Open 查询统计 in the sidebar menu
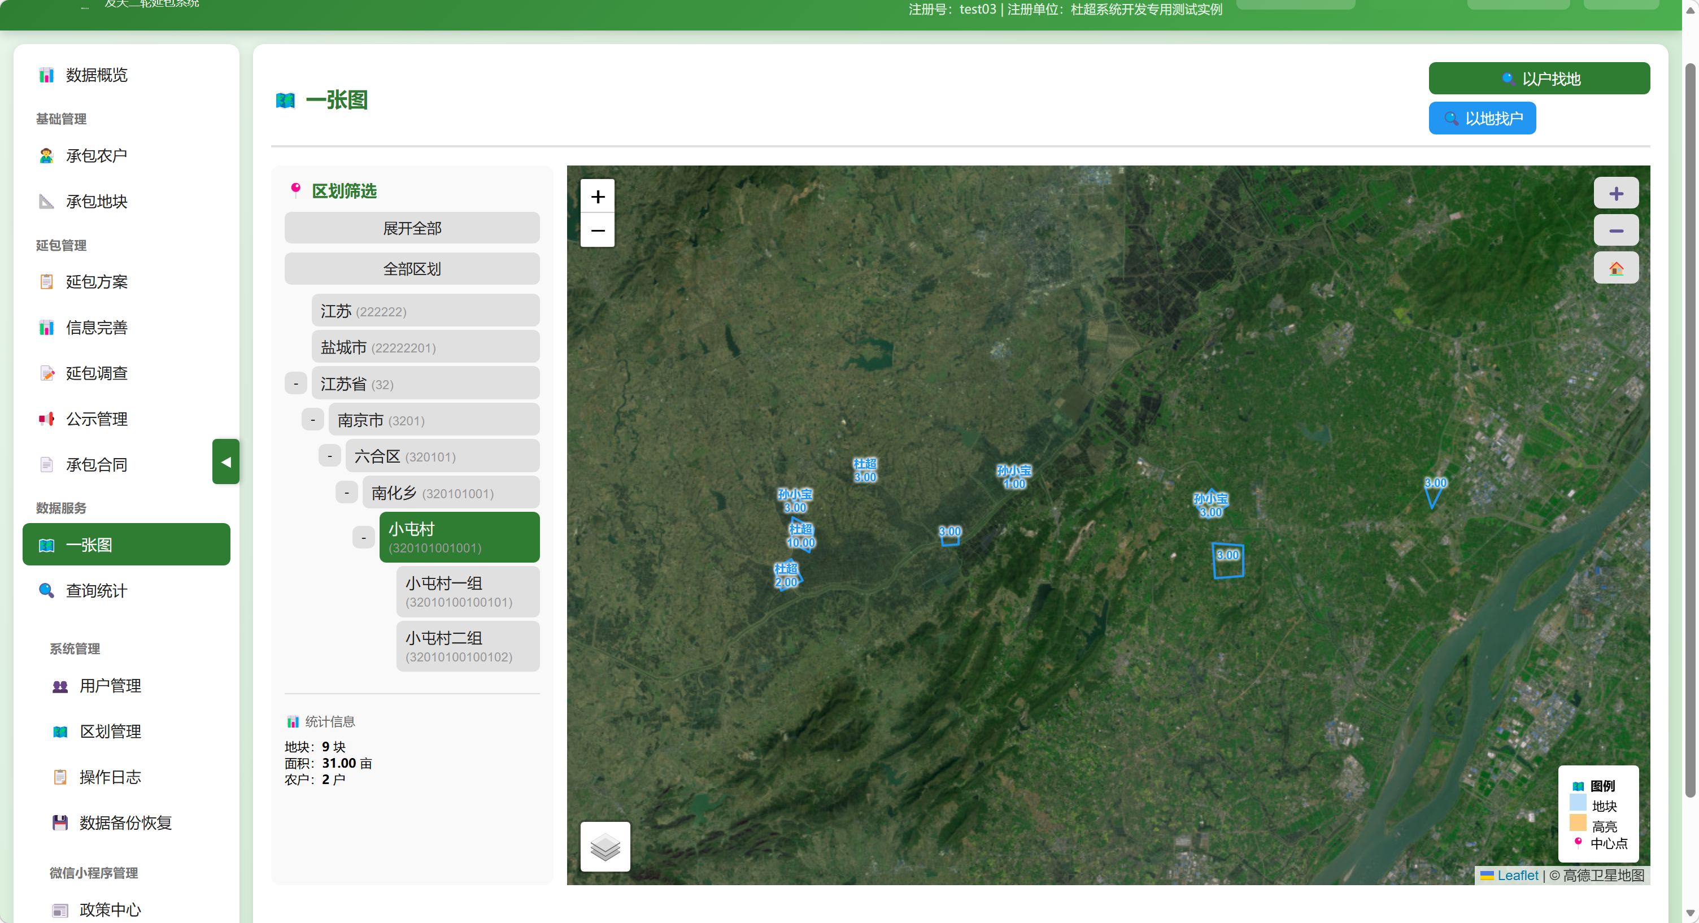 pyautogui.click(x=96, y=590)
